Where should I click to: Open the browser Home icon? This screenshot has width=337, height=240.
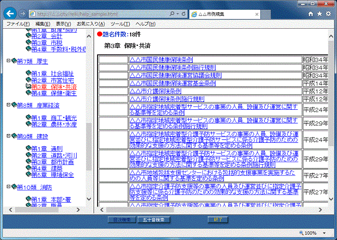coord(311,14)
